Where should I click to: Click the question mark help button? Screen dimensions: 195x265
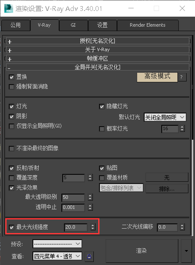coord(182,77)
